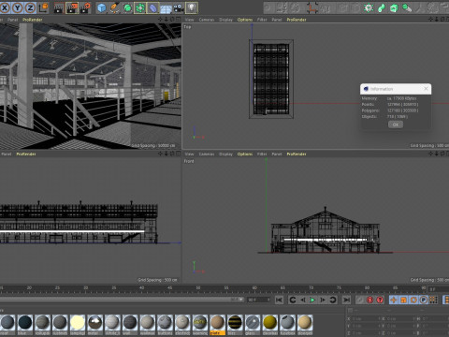Open ProRender menu in the perspective viewport
This screenshot has width=449, height=337.
(x=33, y=20)
